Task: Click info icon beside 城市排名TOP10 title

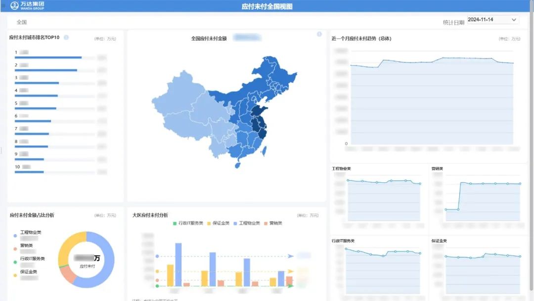Action: pyautogui.click(x=66, y=37)
